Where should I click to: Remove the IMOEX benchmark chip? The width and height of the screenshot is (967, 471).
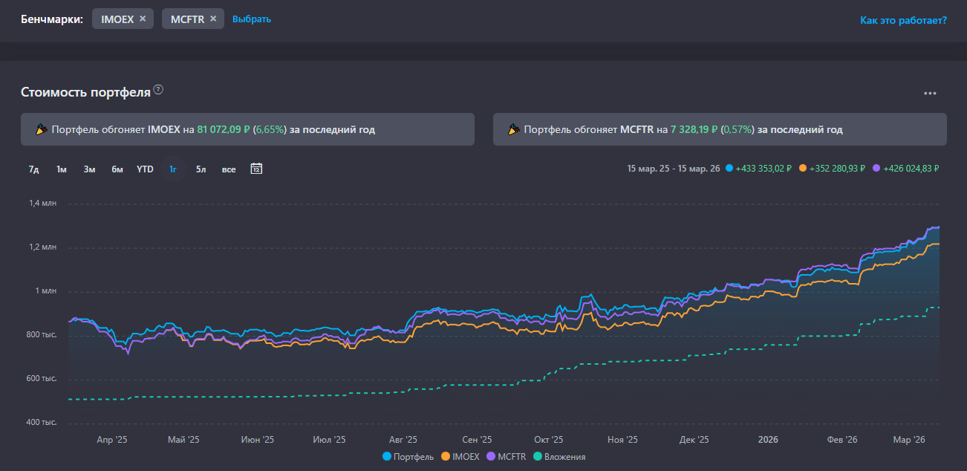point(143,19)
